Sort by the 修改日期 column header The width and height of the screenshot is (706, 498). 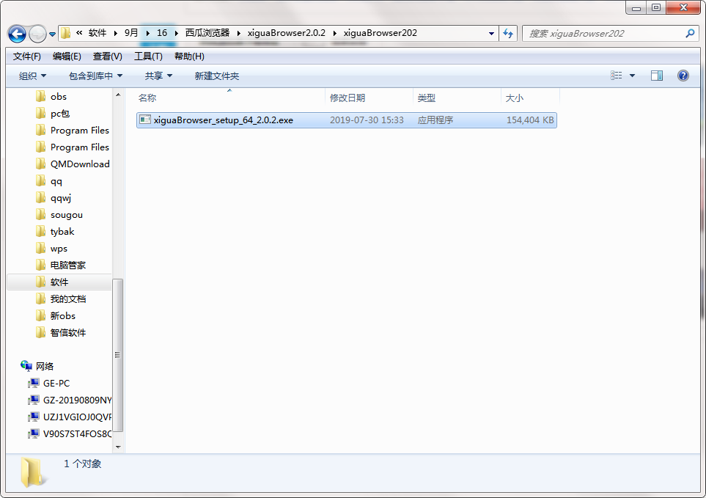click(348, 98)
